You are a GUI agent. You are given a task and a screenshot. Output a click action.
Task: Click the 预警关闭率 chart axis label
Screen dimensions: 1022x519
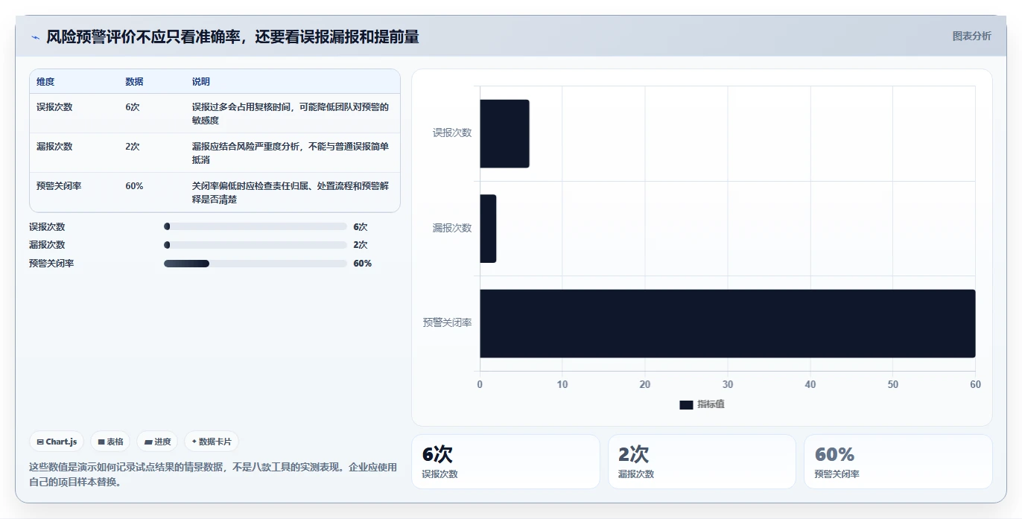click(x=448, y=323)
